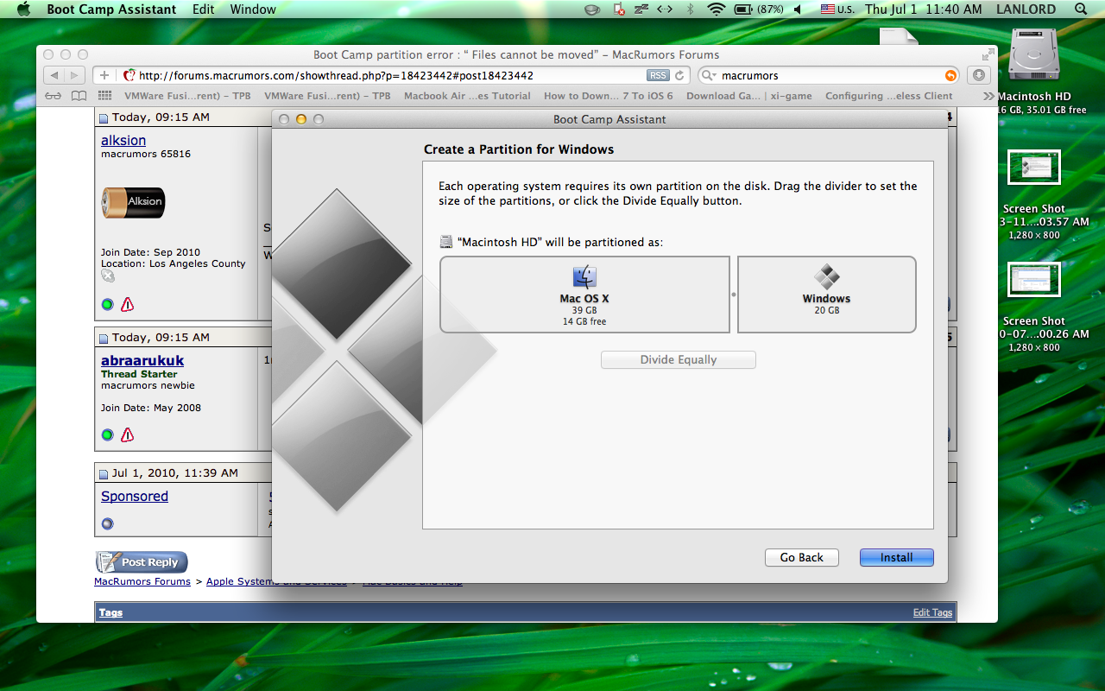The width and height of the screenshot is (1105, 691).
Task: Click the post icon beside Jul 1, 2010, 11:39 AM
Action: (104, 473)
